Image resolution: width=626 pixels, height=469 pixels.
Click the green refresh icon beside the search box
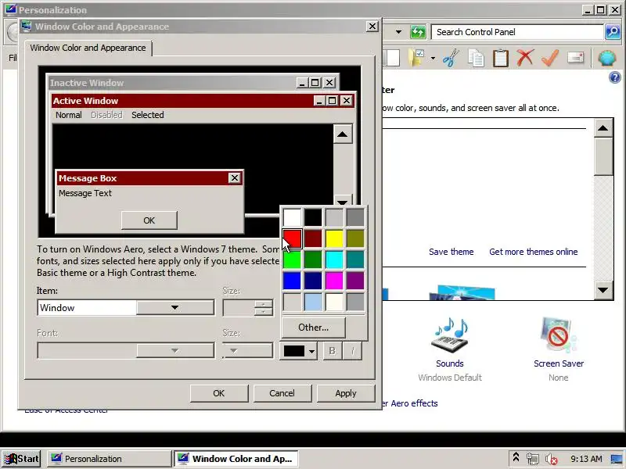click(418, 32)
